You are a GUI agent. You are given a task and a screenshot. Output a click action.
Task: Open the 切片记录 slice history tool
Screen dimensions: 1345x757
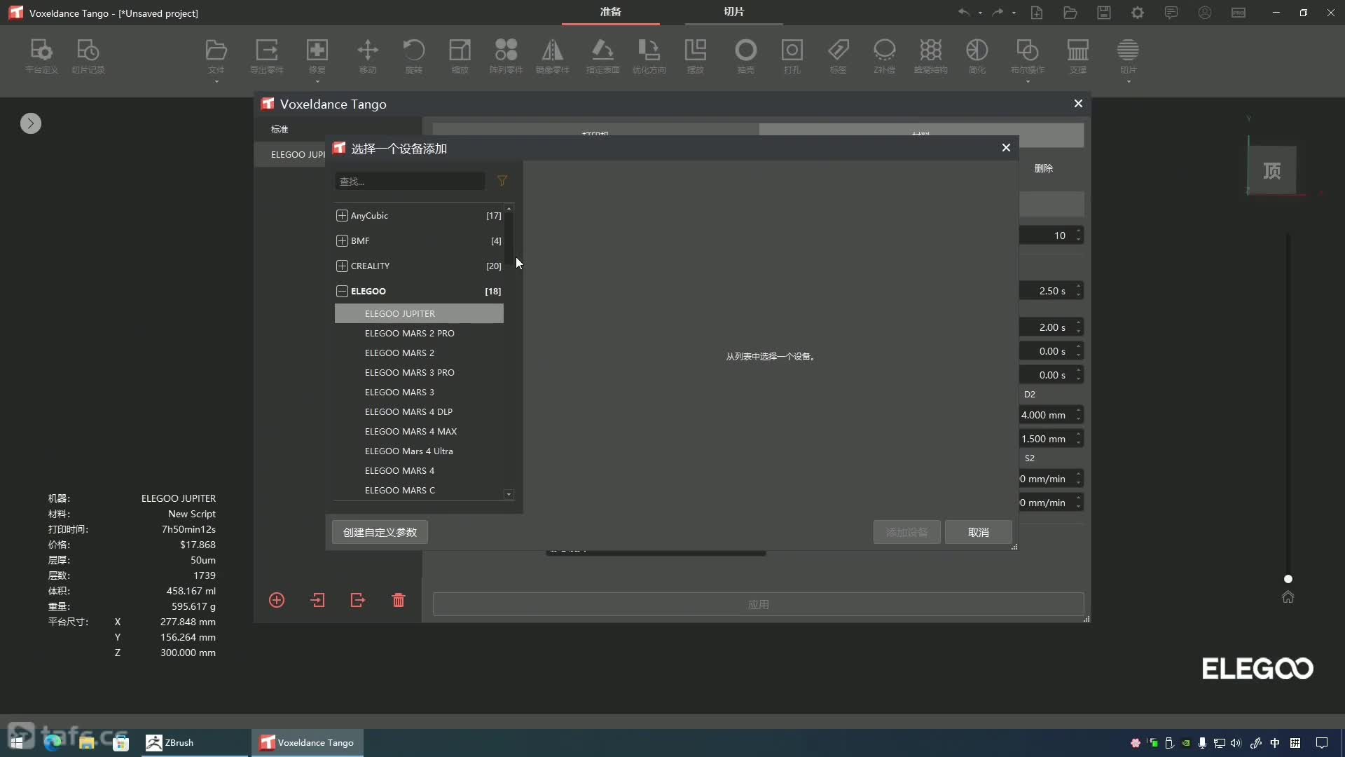click(88, 56)
